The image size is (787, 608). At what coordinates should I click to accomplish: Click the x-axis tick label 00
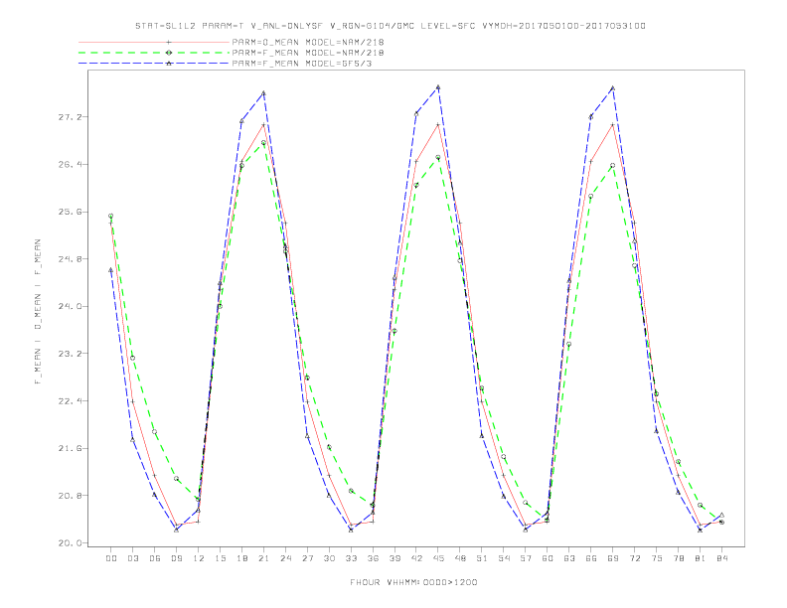[111, 558]
